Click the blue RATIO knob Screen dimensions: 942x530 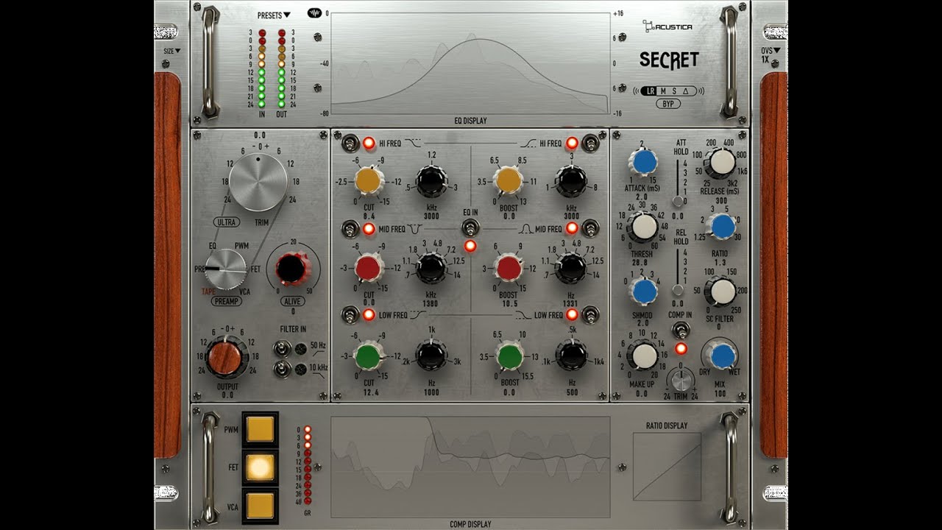point(723,227)
